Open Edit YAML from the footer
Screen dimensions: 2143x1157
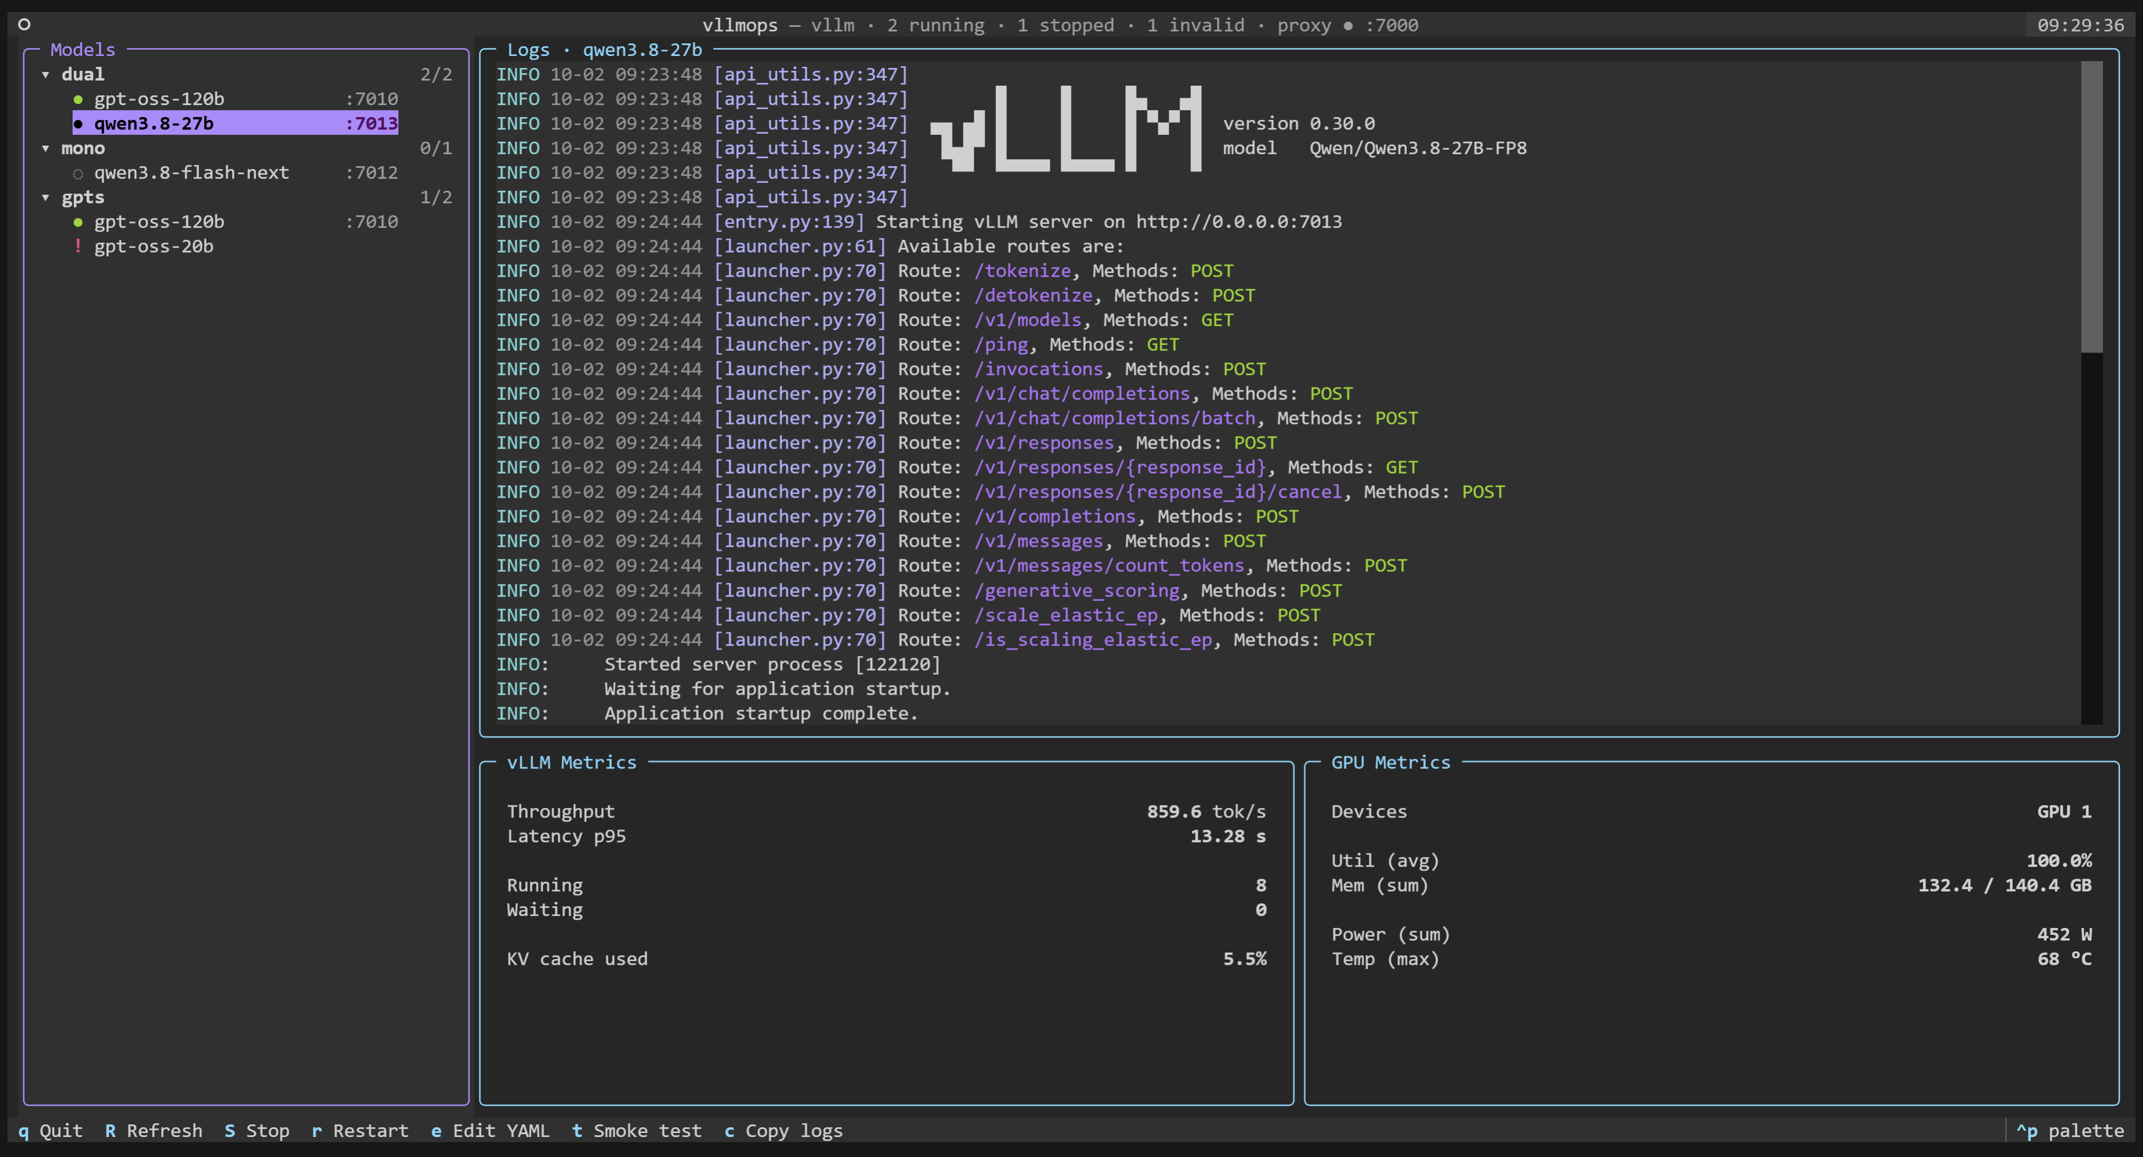click(x=491, y=1131)
